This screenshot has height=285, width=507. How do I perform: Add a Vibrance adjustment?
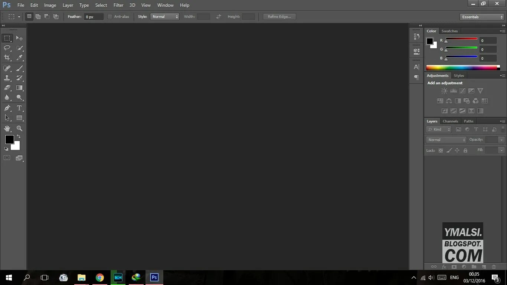480,91
